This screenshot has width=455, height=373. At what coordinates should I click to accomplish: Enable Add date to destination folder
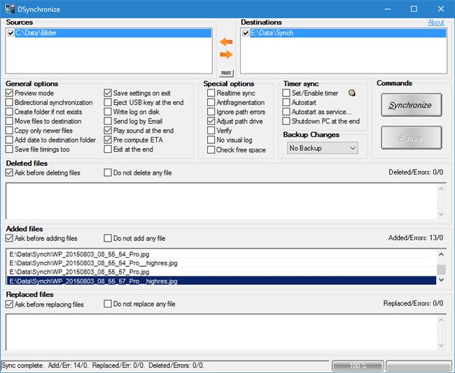click(9, 140)
